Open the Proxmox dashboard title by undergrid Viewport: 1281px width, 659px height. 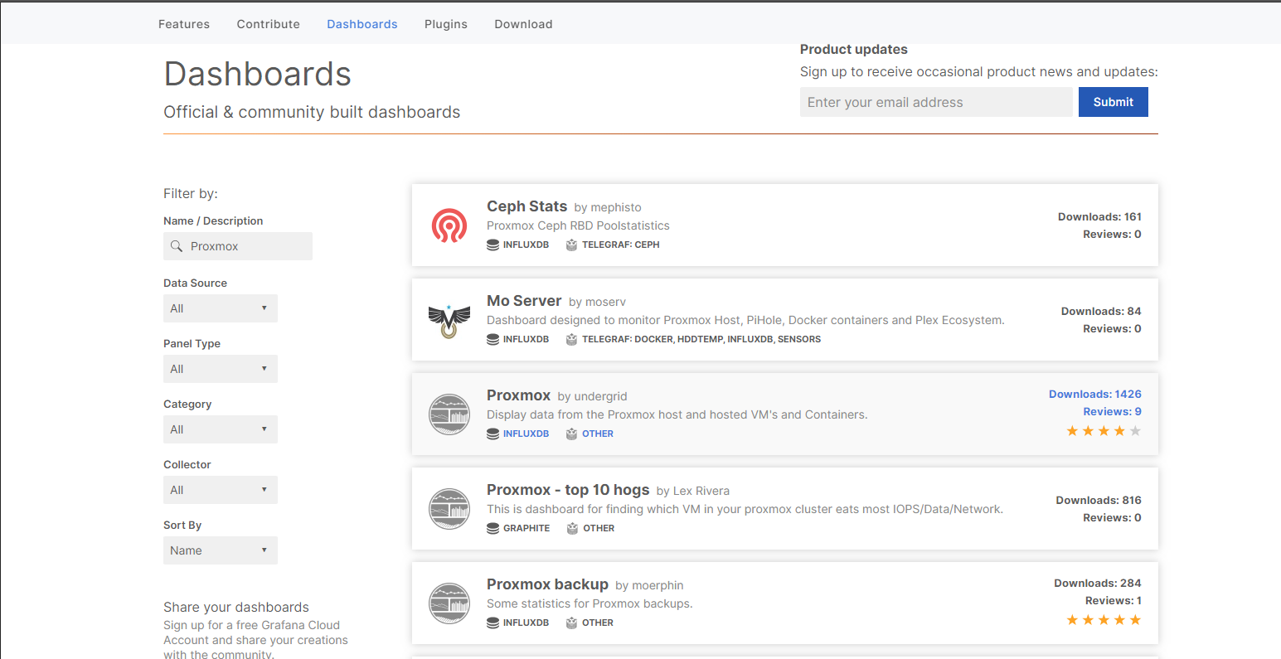click(519, 395)
